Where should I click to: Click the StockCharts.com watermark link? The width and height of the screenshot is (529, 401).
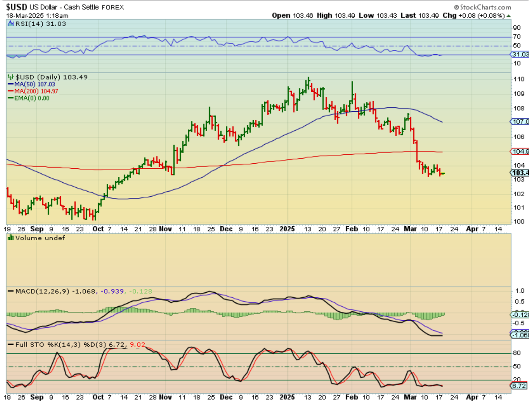click(x=485, y=7)
